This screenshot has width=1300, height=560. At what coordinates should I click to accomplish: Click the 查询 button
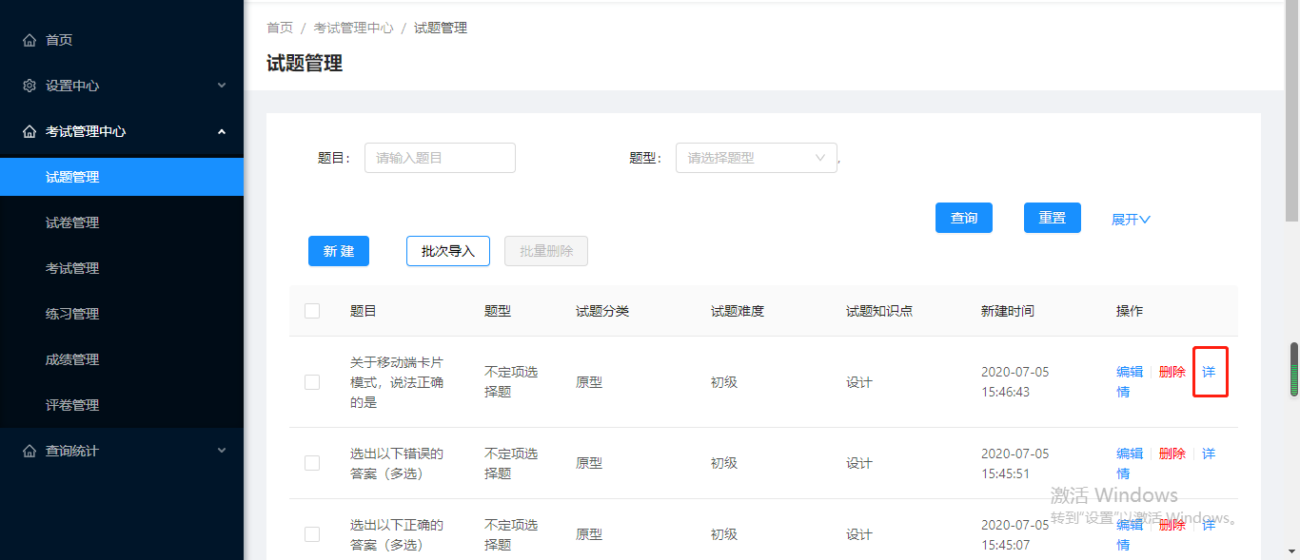click(x=964, y=218)
